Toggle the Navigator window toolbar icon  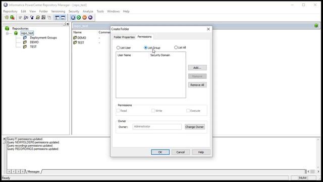click(57, 18)
